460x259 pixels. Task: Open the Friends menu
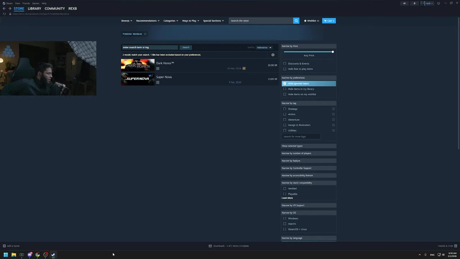tap(26, 3)
